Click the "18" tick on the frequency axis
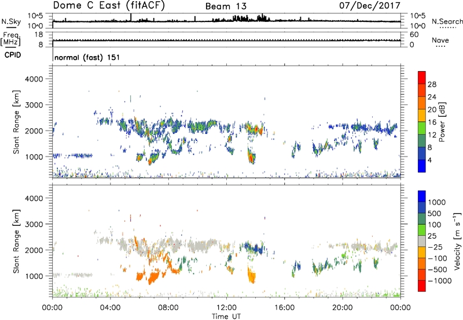Viewport: 463px width, 320px height. 39,35
